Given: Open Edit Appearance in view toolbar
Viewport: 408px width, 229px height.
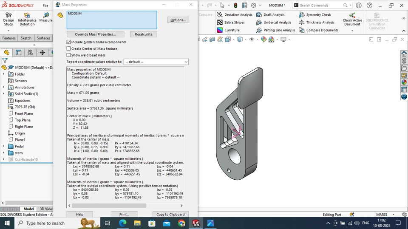Looking at the screenshot, I should click(x=264, y=39).
